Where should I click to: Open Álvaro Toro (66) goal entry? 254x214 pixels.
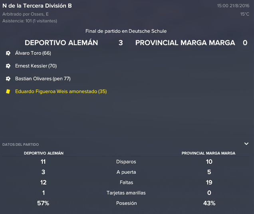[33, 53]
